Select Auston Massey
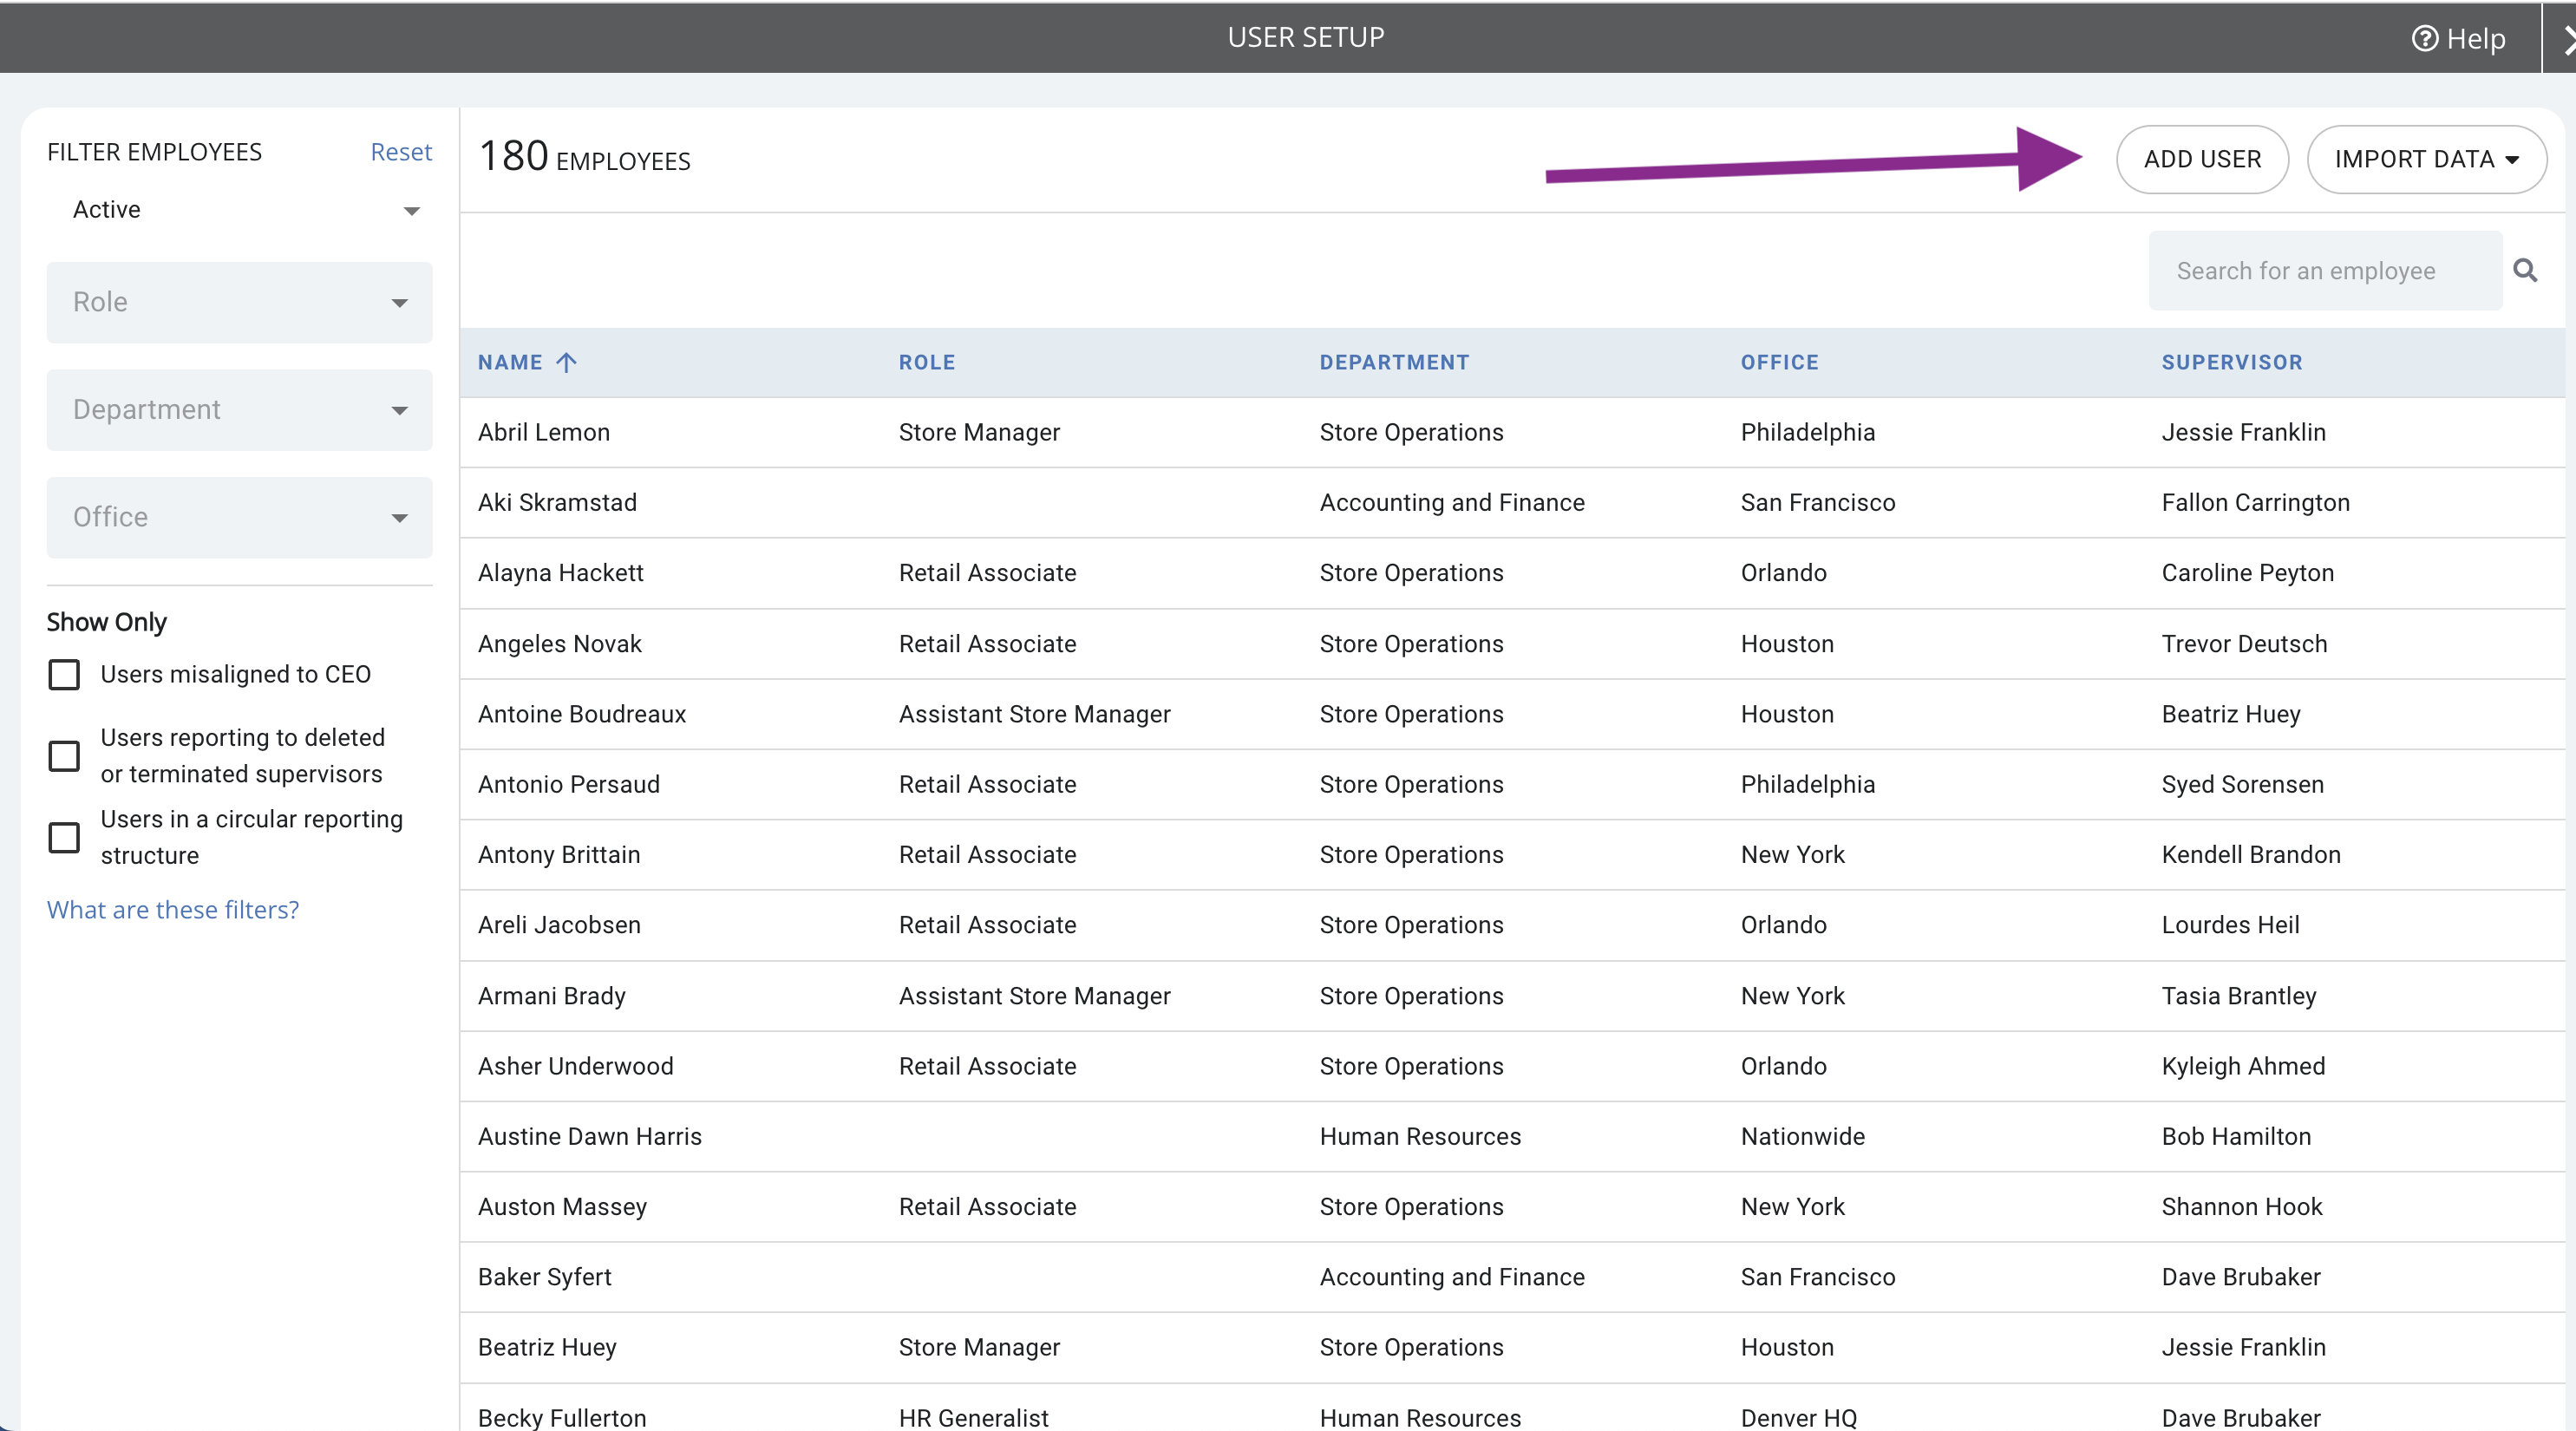The width and height of the screenshot is (2576, 1431). (x=562, y=1207)
